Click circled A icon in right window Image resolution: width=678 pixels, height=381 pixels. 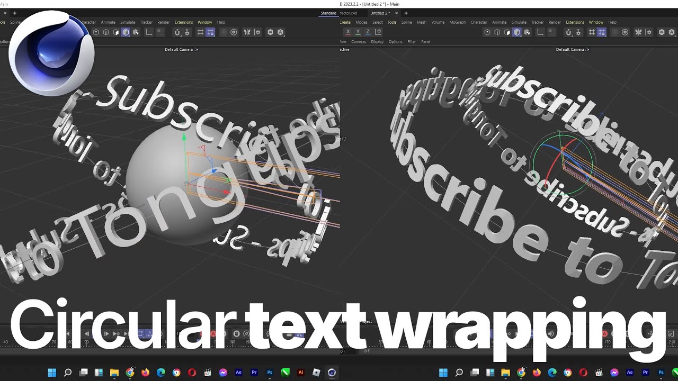pos(672,32)
